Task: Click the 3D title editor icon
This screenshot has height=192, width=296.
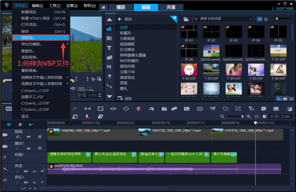Action: click(251, 109)
